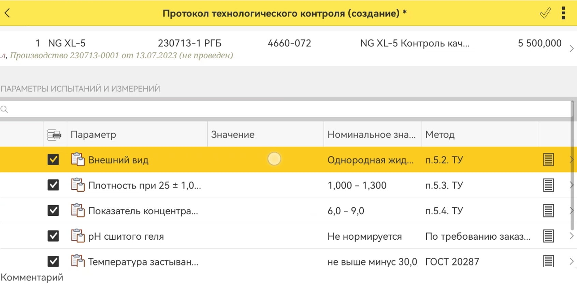
Task: Click clipboard icon beside Показатель концентра
Action: click(x=78, y=210)
